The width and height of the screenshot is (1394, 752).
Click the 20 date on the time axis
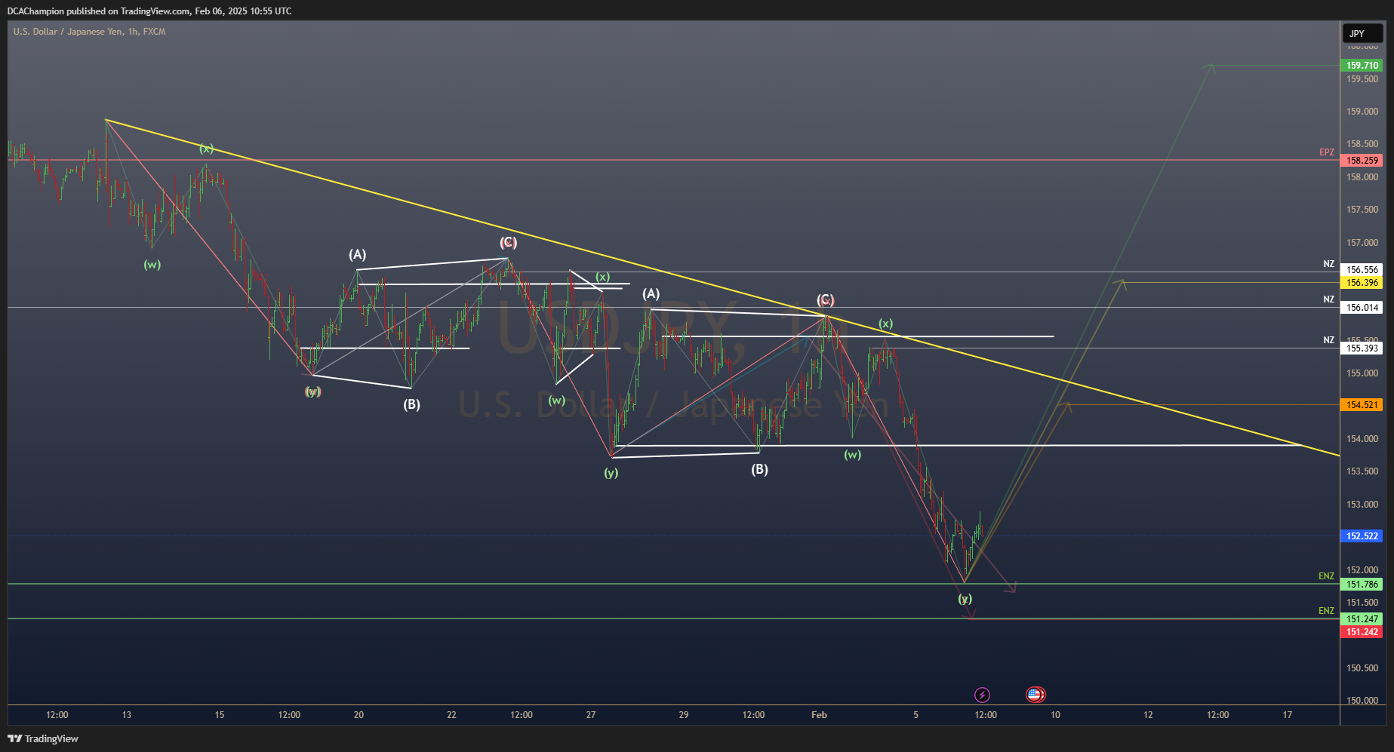[x=359, y=715]
